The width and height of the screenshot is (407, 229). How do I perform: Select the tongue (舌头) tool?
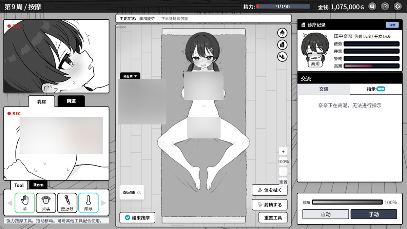46,203
